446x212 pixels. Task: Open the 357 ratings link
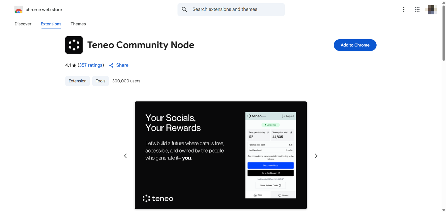[x=91, y=65]
